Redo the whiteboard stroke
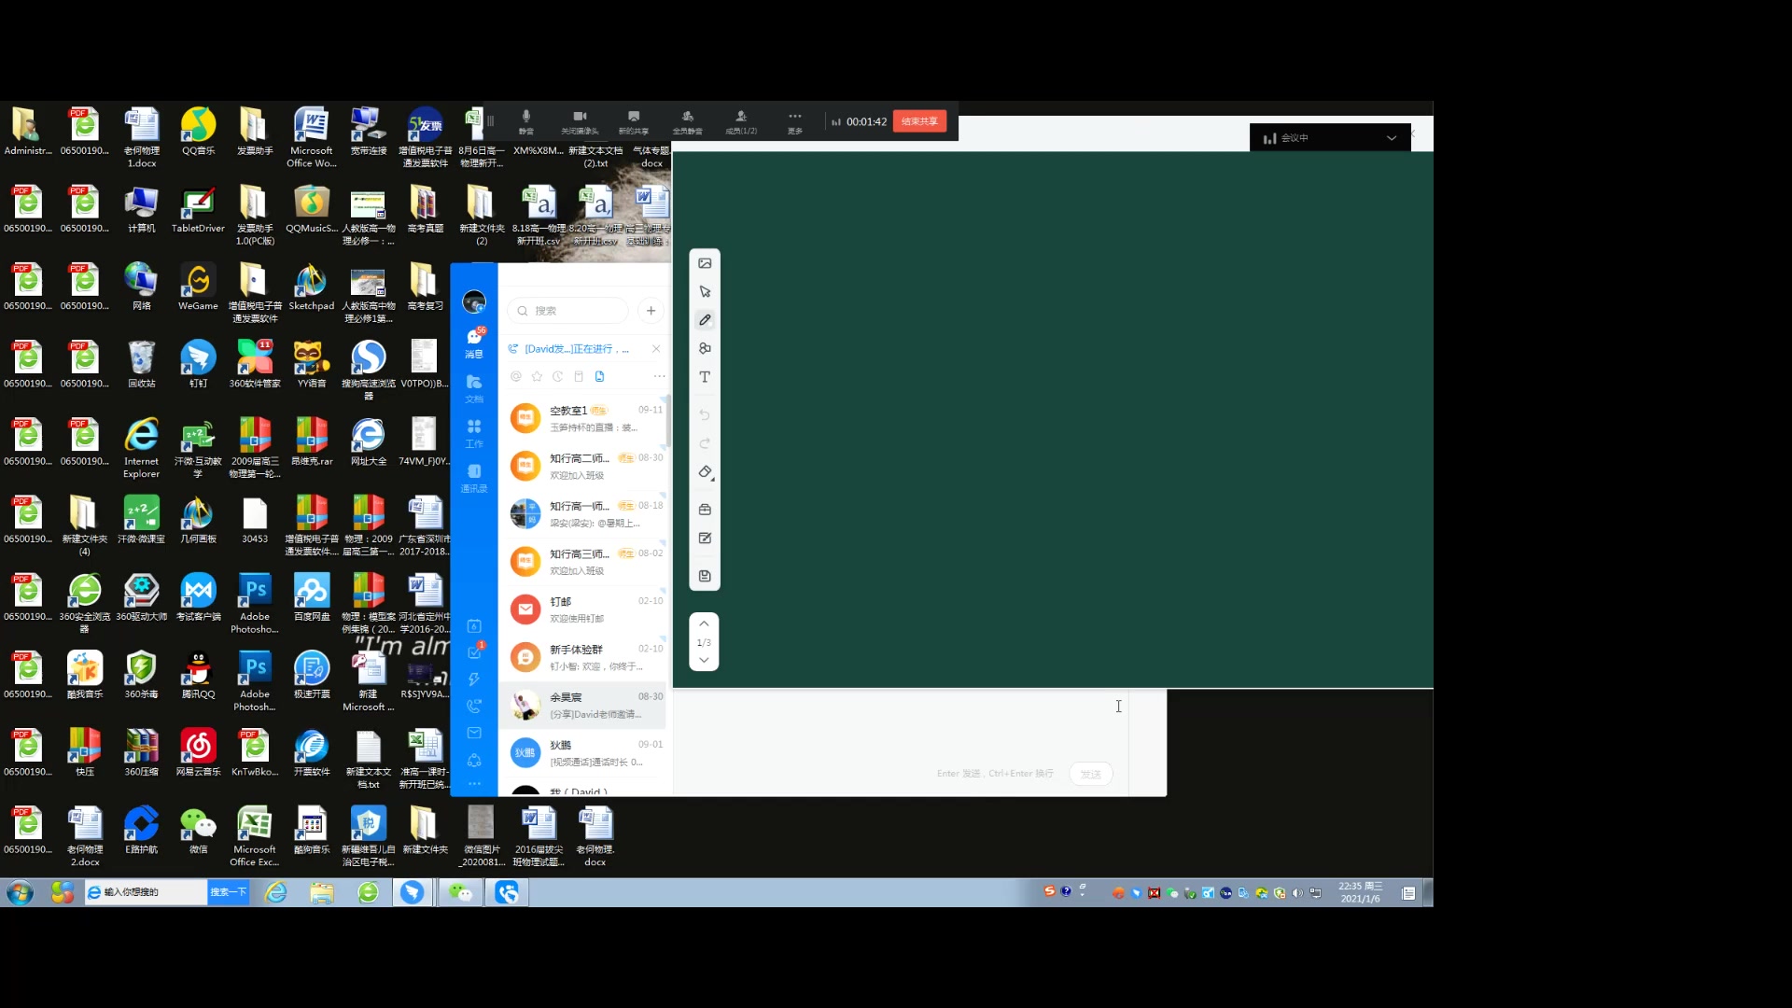This screenshot has height=1008, width=1792. (705, 443)
